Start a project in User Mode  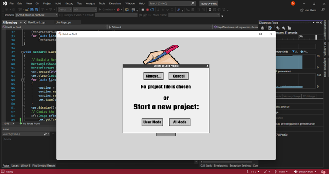152,122
